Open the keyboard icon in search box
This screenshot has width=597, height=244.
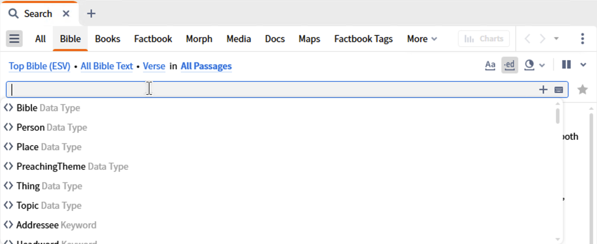pyautogui.click(x=559, y=90)
